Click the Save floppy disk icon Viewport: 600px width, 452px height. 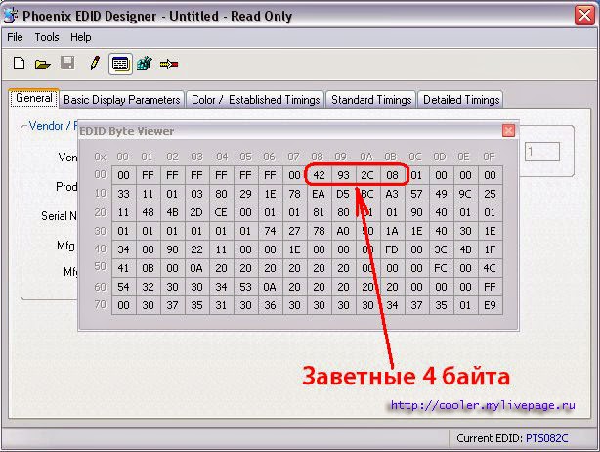(x=67, y=64)
